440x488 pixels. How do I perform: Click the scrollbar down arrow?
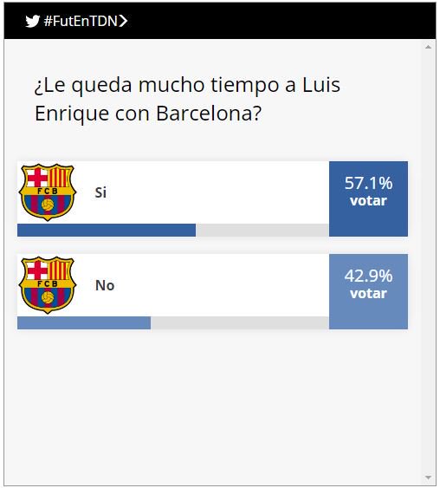[428, 478]
